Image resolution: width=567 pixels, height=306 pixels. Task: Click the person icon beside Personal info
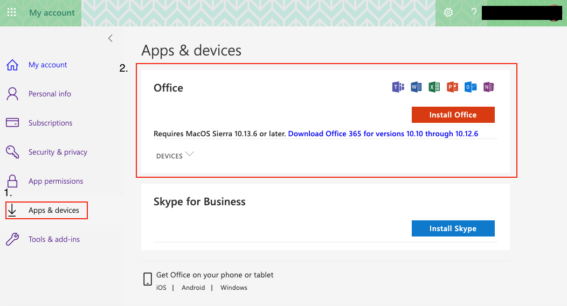(12, 94)
